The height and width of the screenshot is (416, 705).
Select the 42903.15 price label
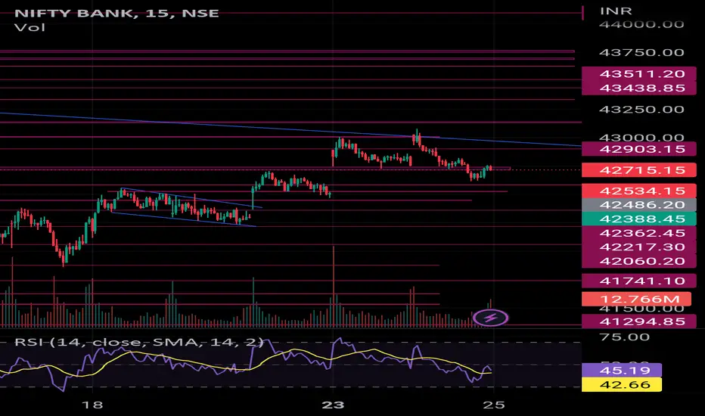(x=639, y=149)
